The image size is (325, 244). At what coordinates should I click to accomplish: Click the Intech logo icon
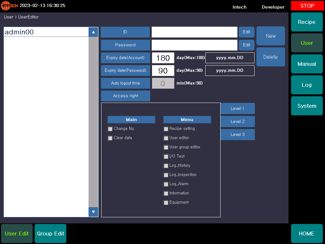tap(10, 6)
